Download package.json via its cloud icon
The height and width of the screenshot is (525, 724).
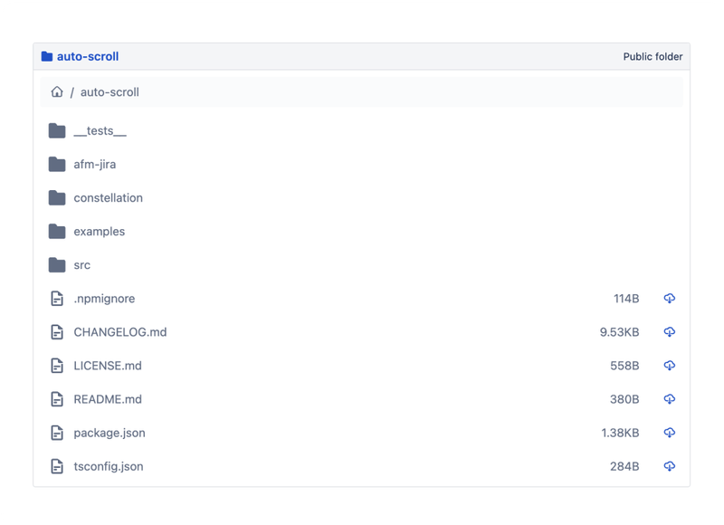668,433
